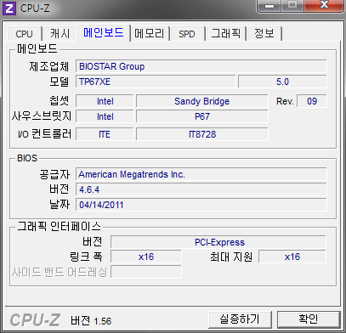Click the CPU-Z purple Z title bar icon

pos(9,8)
